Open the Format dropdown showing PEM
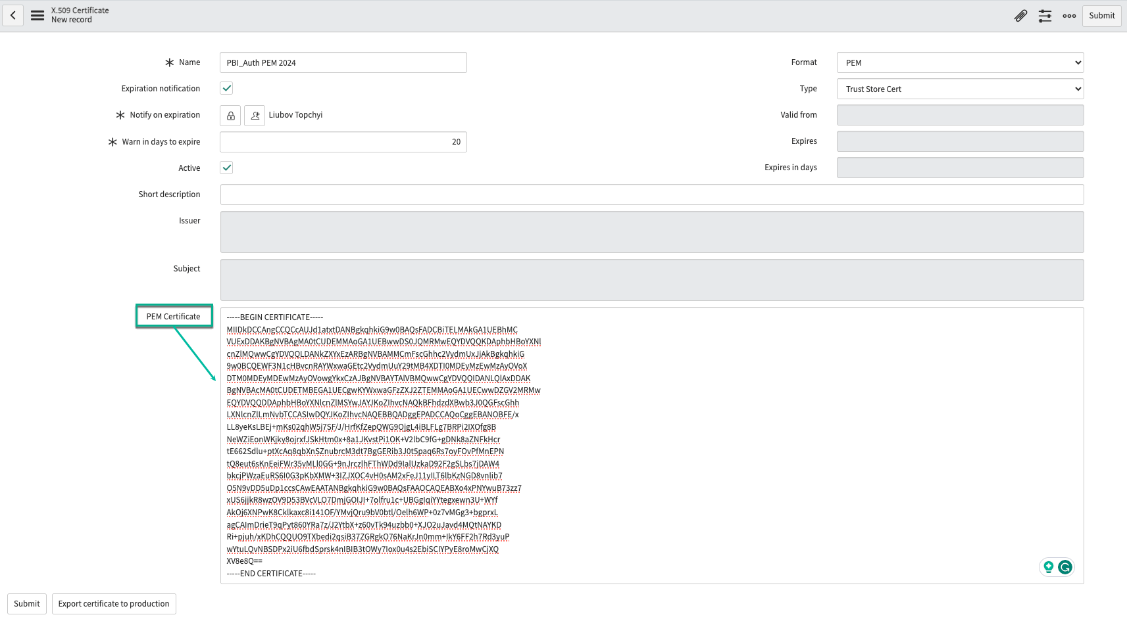 959,62
